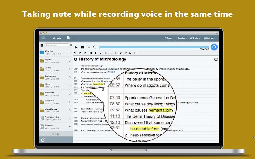Screen dimensions: 255x159
Task: Stop the audio playback
Action: (82, 47)
